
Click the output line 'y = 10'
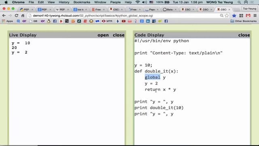coord(21,43)
